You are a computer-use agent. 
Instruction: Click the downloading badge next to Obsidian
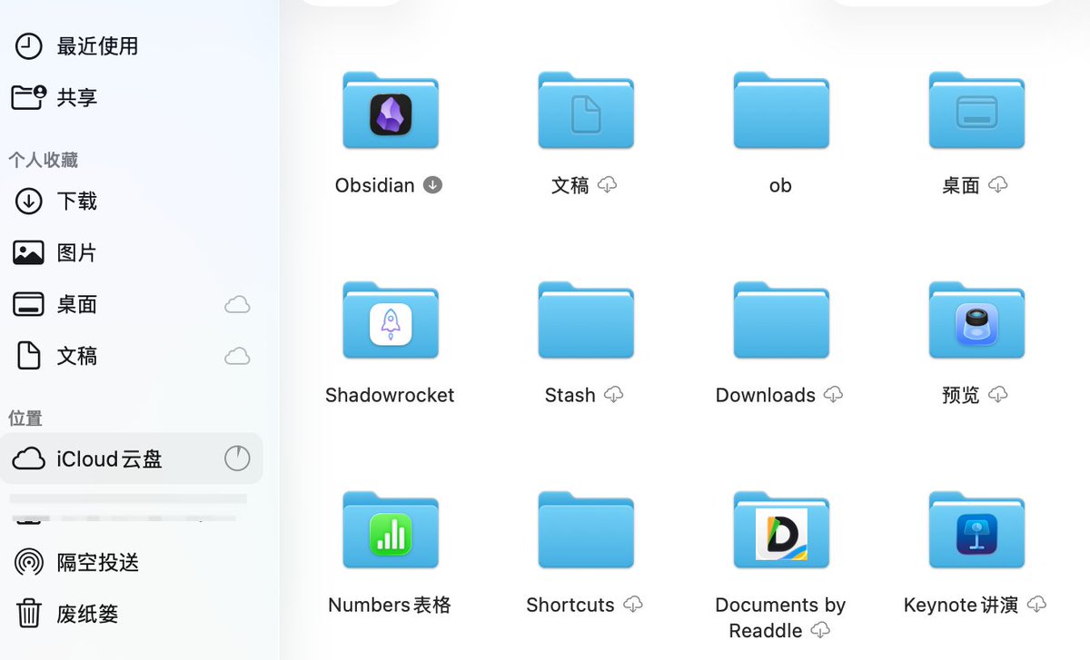click(433, 185)
